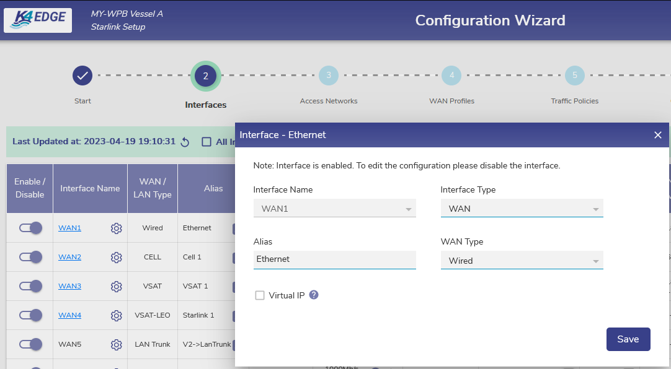The height and width of the screenshot is (369, 671).
Task: Save the Ethernet interface configuration
Action: pyautogui.click(x=628, y=339)
